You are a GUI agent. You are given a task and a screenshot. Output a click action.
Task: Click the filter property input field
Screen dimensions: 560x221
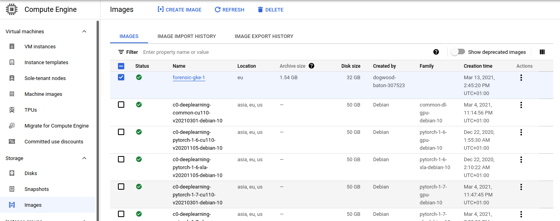[x=285, y=52]
